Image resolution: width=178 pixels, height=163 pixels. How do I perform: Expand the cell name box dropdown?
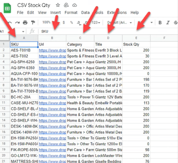pos(23,32)
